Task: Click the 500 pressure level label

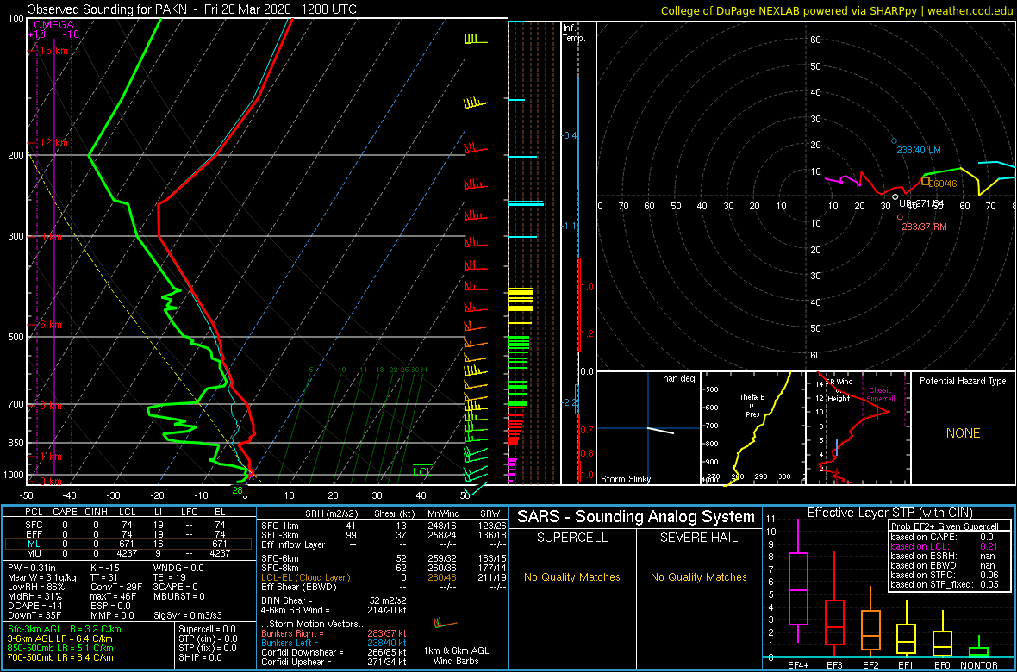Action: 14,337
